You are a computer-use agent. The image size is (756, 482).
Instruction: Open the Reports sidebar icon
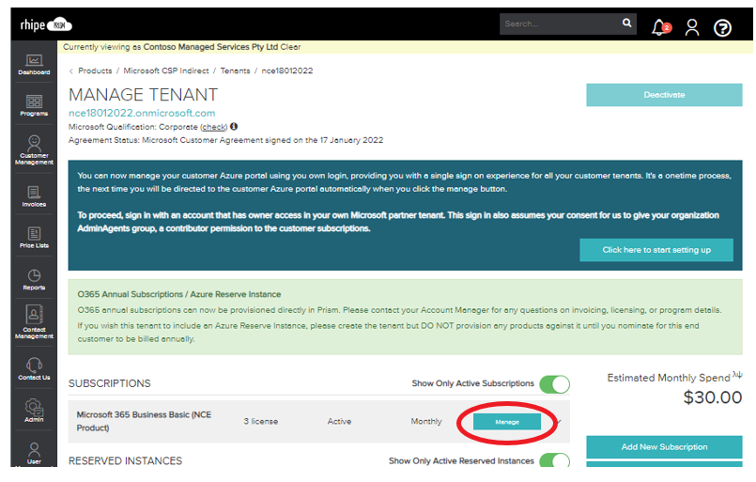(34, 280)
